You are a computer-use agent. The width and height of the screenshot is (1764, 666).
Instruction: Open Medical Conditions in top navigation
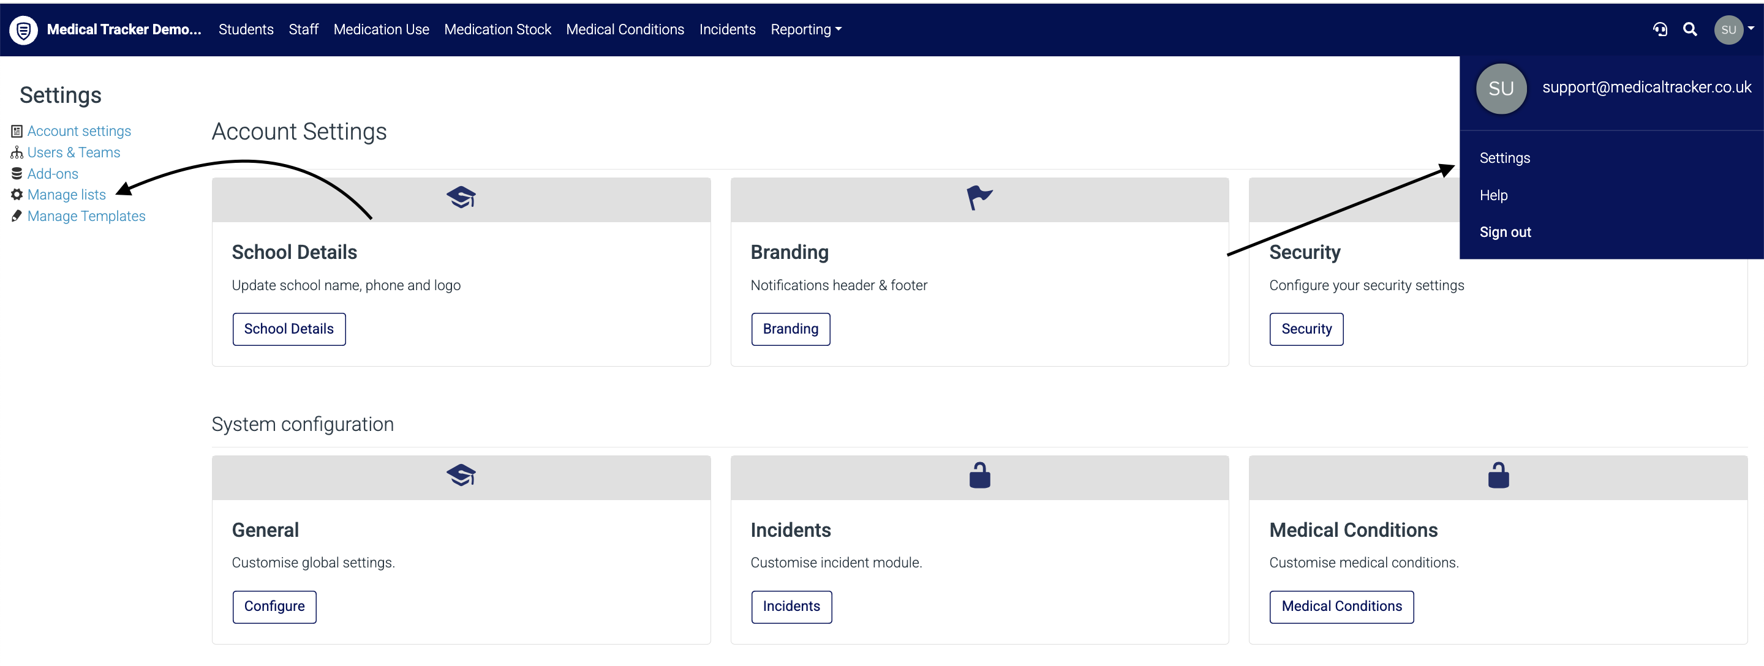[x=625, y=29]
